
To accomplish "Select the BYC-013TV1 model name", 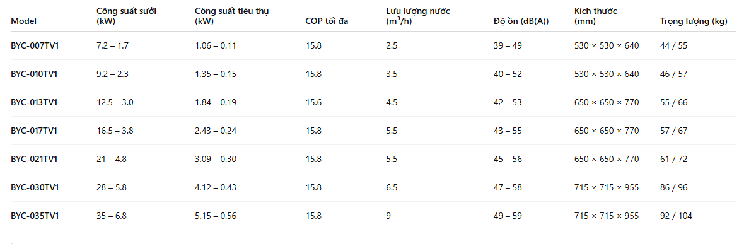I will pyautogui.click(x=35, y=102).
